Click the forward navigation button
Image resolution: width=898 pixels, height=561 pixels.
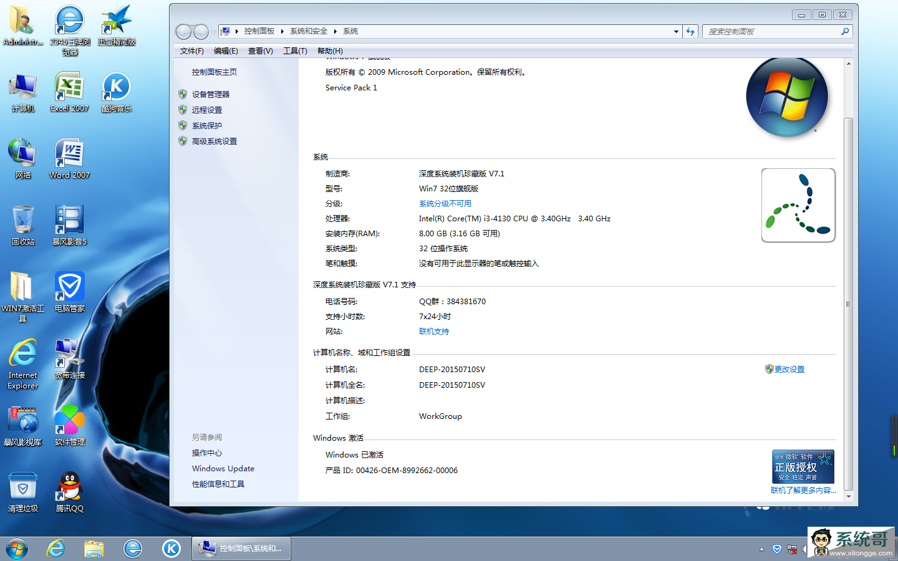click(201, 31)
